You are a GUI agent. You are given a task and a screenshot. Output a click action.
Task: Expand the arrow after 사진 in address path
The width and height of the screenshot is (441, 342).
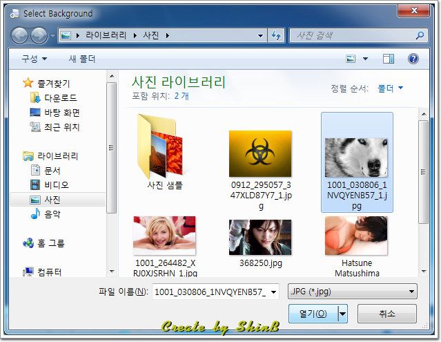click(x=168, y=36)
